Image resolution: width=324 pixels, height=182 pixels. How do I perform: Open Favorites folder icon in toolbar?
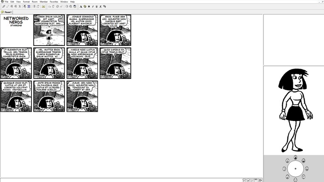coord(43,7)
